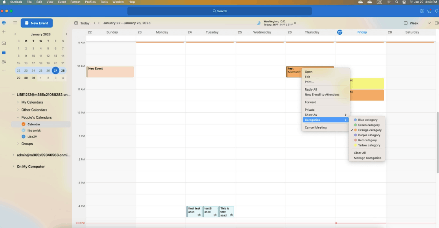Click the globe account icon in sidebar
Screen dimensions: 439x228
pyautogui.click(x=4, y=23)
